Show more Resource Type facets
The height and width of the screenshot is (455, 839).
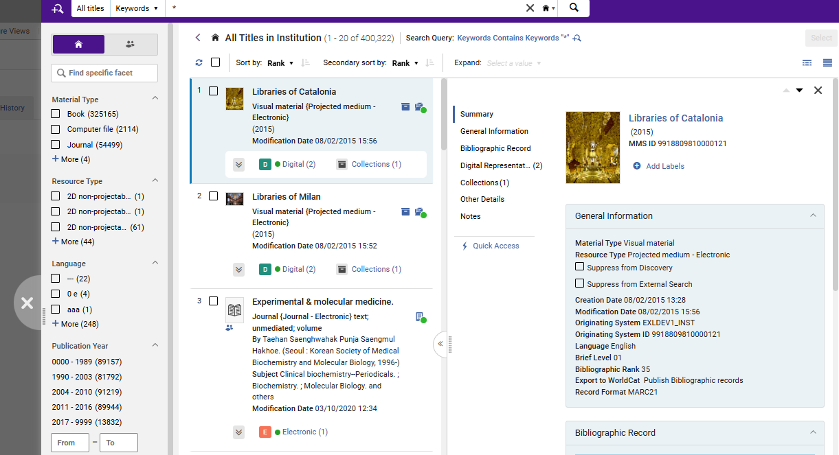(74, 242)
